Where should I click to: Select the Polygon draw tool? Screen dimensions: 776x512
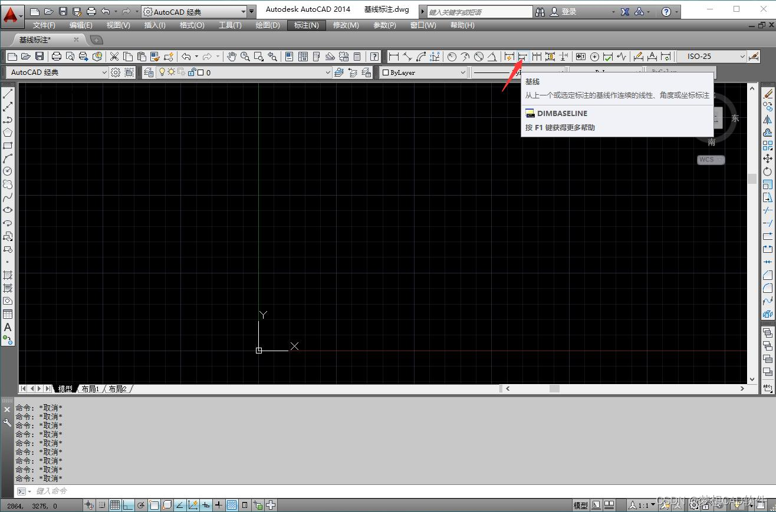point(8,133)
